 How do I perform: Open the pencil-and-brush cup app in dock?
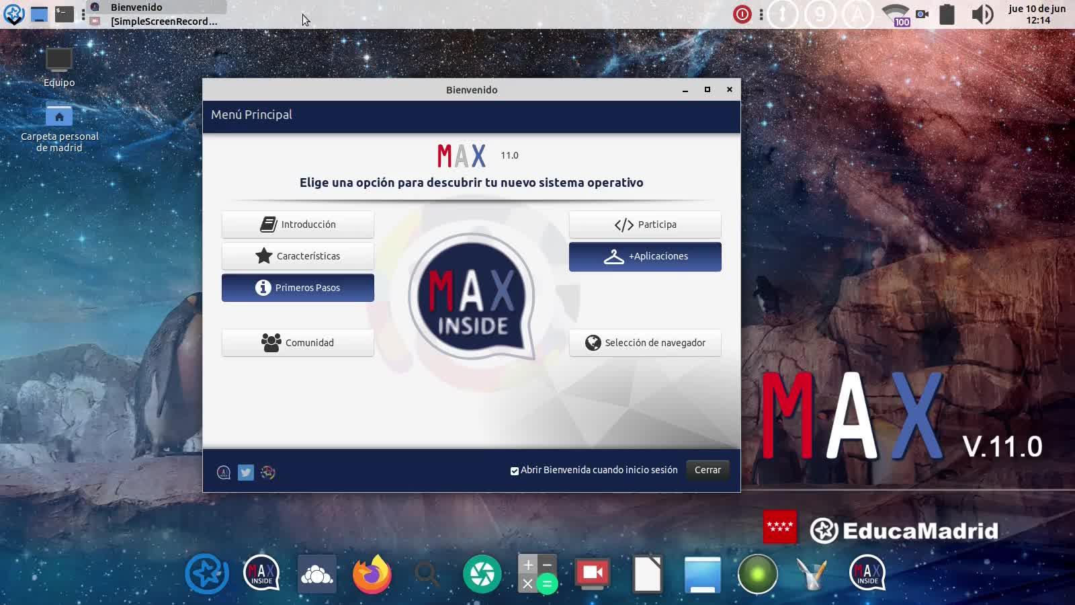click(x=812, y=574)
